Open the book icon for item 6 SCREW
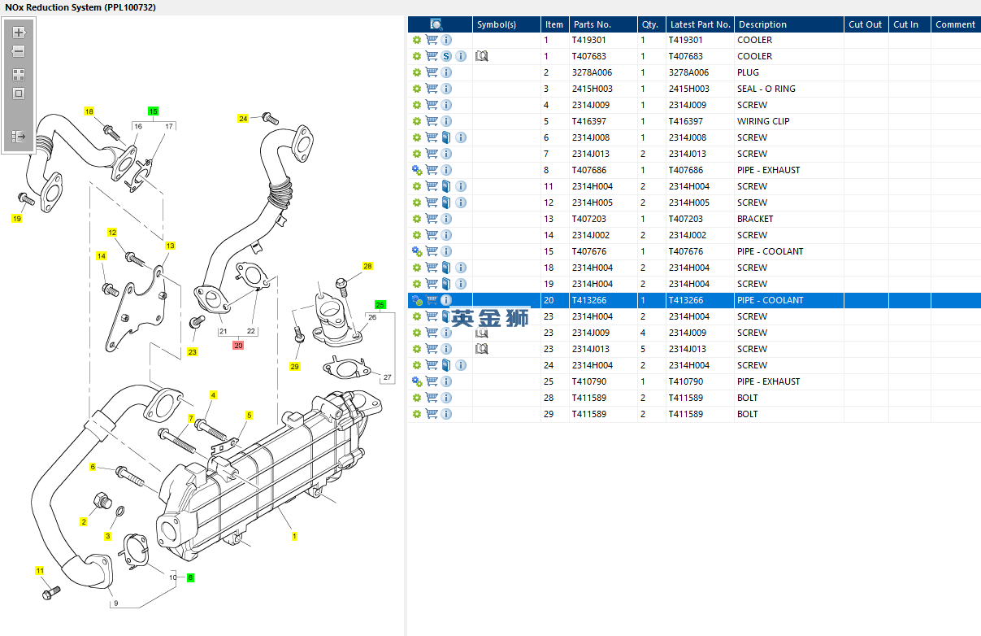Image resolution: width=981 pixels, height=636 pixels. pyautogui.click(x=446, y=137)
